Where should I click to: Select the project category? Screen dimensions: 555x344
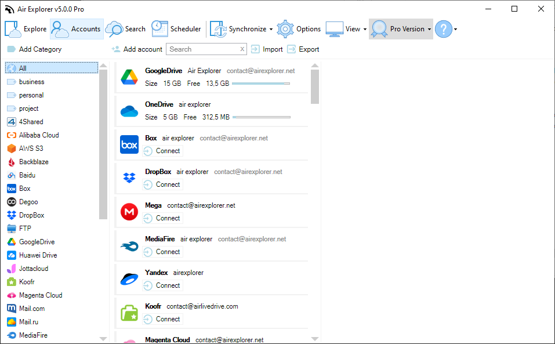click(23, 108)
